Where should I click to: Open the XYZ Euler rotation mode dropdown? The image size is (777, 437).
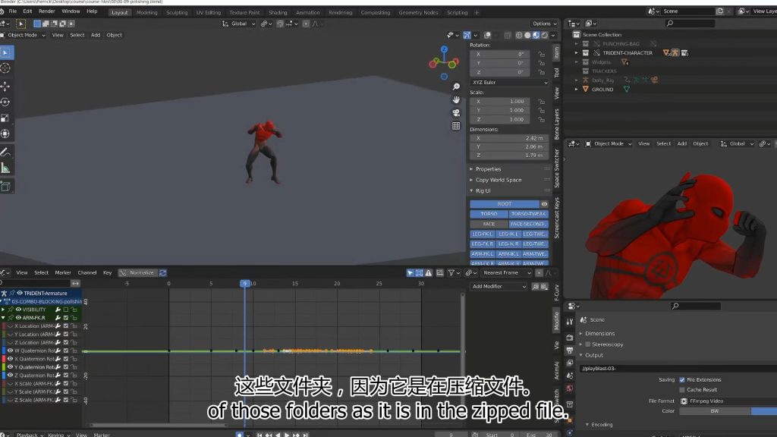[x=509, y=82]
